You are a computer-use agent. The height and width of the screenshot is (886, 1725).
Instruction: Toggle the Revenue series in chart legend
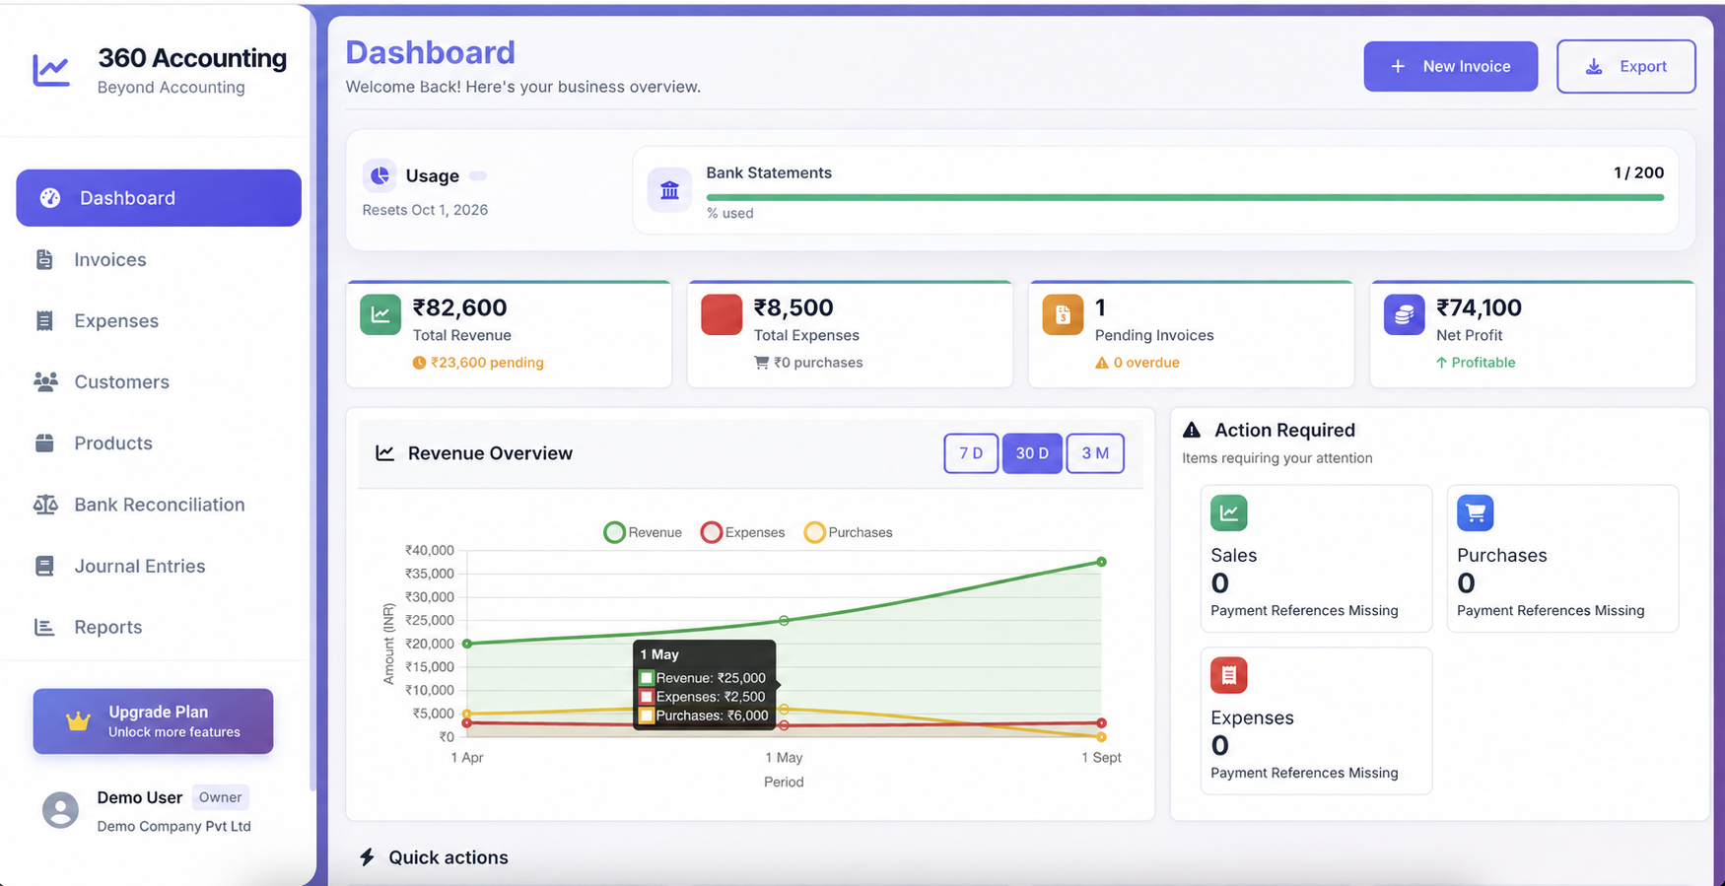[x=643, y=532]
